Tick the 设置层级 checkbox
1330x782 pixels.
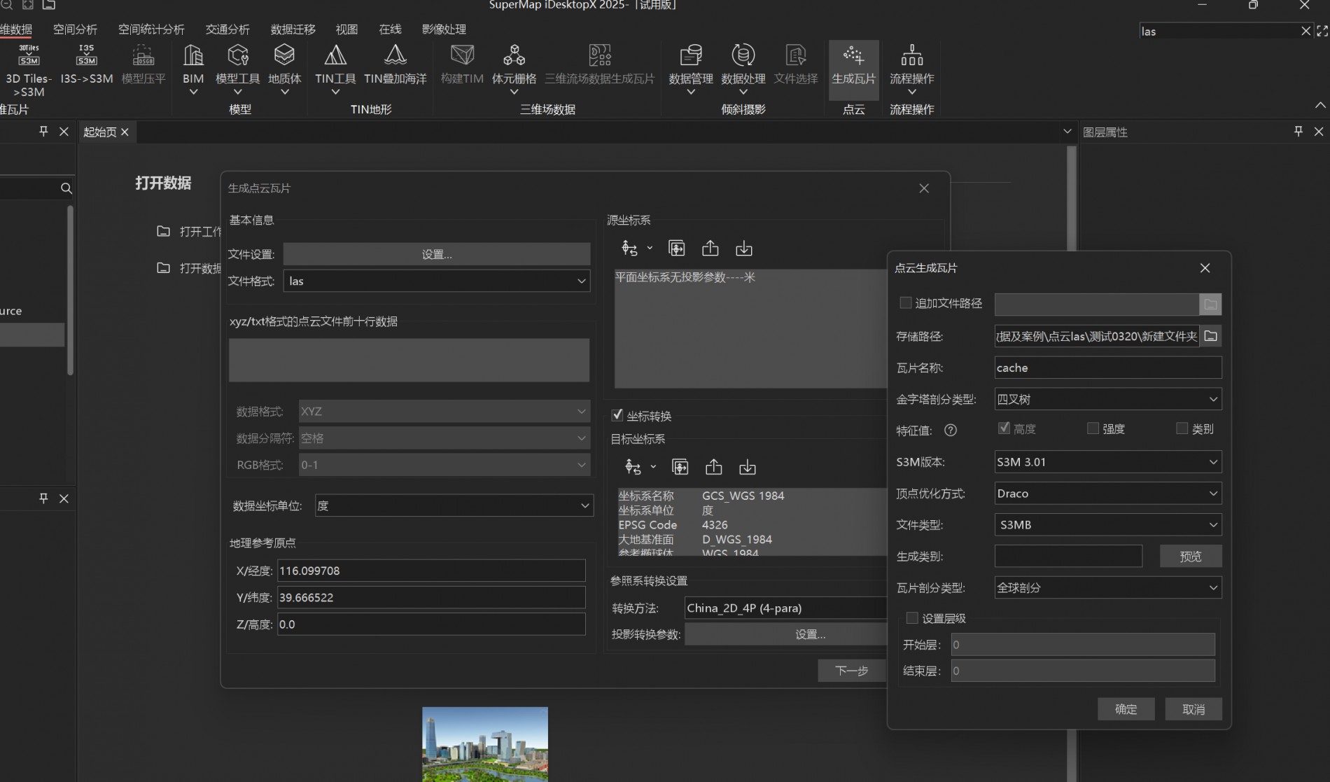click(x=912, y=618)
